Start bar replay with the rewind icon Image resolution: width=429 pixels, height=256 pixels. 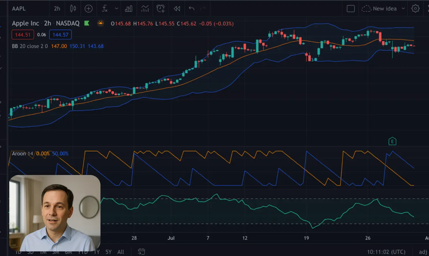(177, 9)
